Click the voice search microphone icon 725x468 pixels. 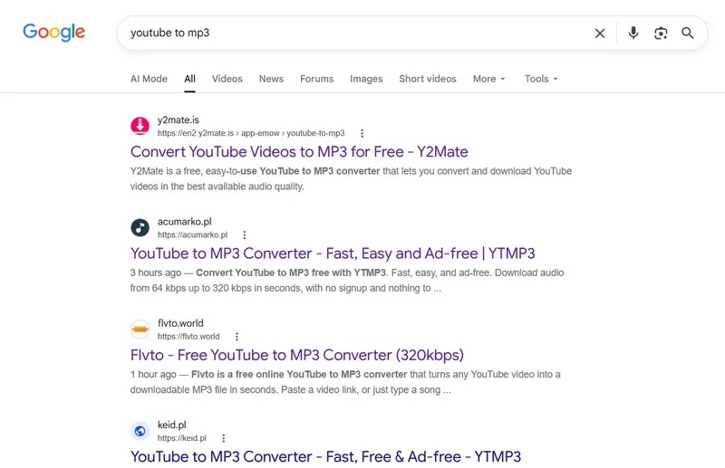pyautogui.click(x=633, y=33)
